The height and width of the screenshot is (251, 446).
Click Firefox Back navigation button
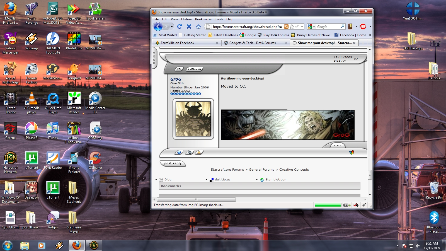coord(158,26)
